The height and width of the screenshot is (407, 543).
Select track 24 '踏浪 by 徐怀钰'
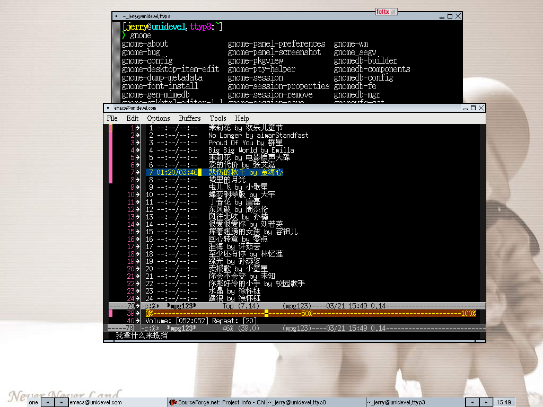coord(234,298)
